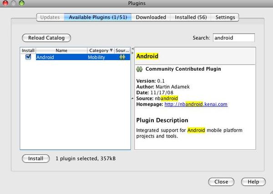273x194 pixels.
Task: Focus the Search field containing android
Action: (x=234, y=38)
